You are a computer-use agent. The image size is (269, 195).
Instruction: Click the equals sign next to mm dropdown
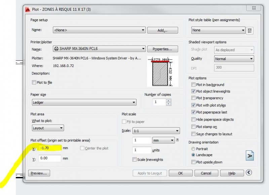coord(178,140)
